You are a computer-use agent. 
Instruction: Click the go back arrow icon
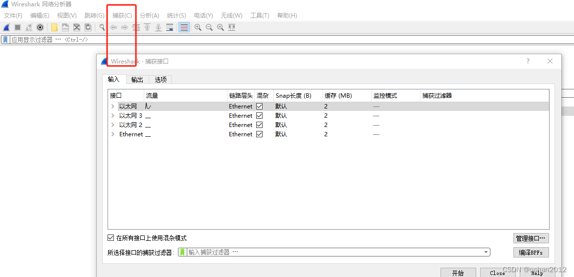[x=113, y=27]
